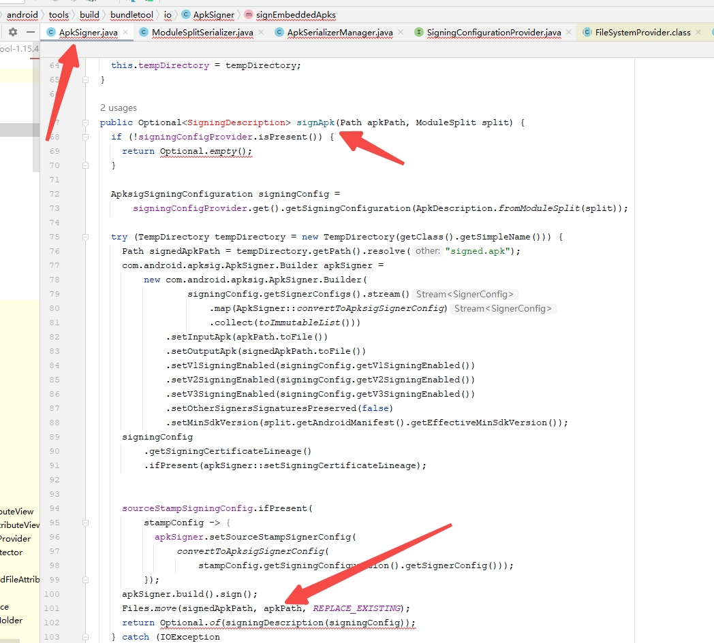Click the 'android' breadcrumb
Viewport: 714px width, 643px height.
22,15
